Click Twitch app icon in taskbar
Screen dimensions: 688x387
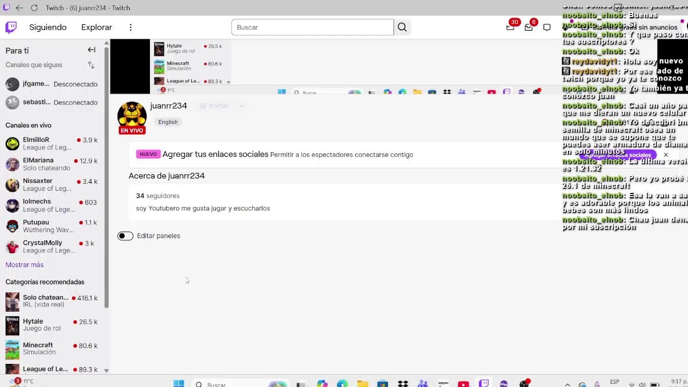pos(484,383)
